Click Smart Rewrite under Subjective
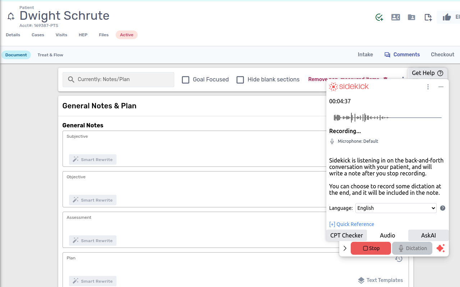Viewport: 460px width, 287px height. (93, 160)
